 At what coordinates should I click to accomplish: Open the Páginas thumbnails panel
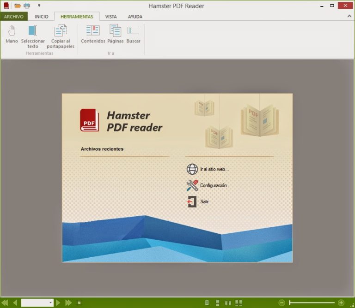(116, 34)
